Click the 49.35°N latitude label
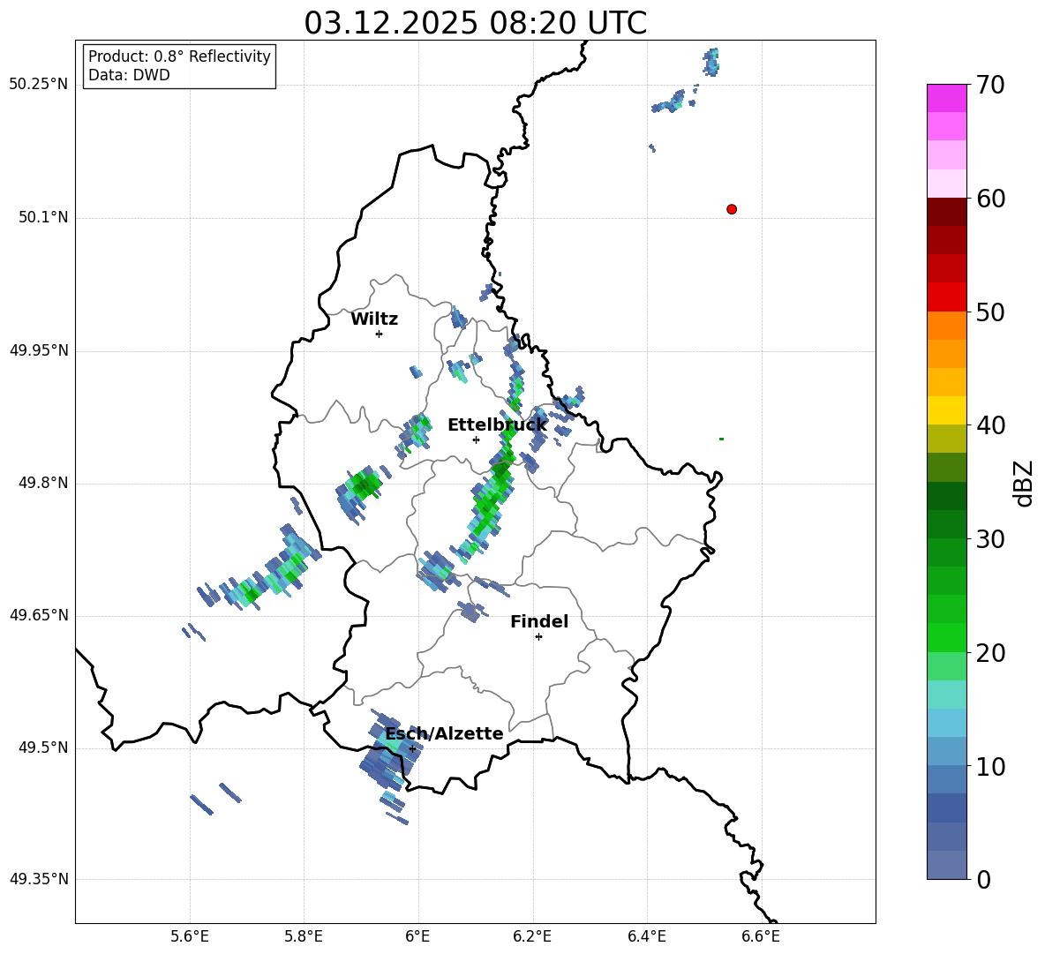The image size is (1045, 954). 39,879
